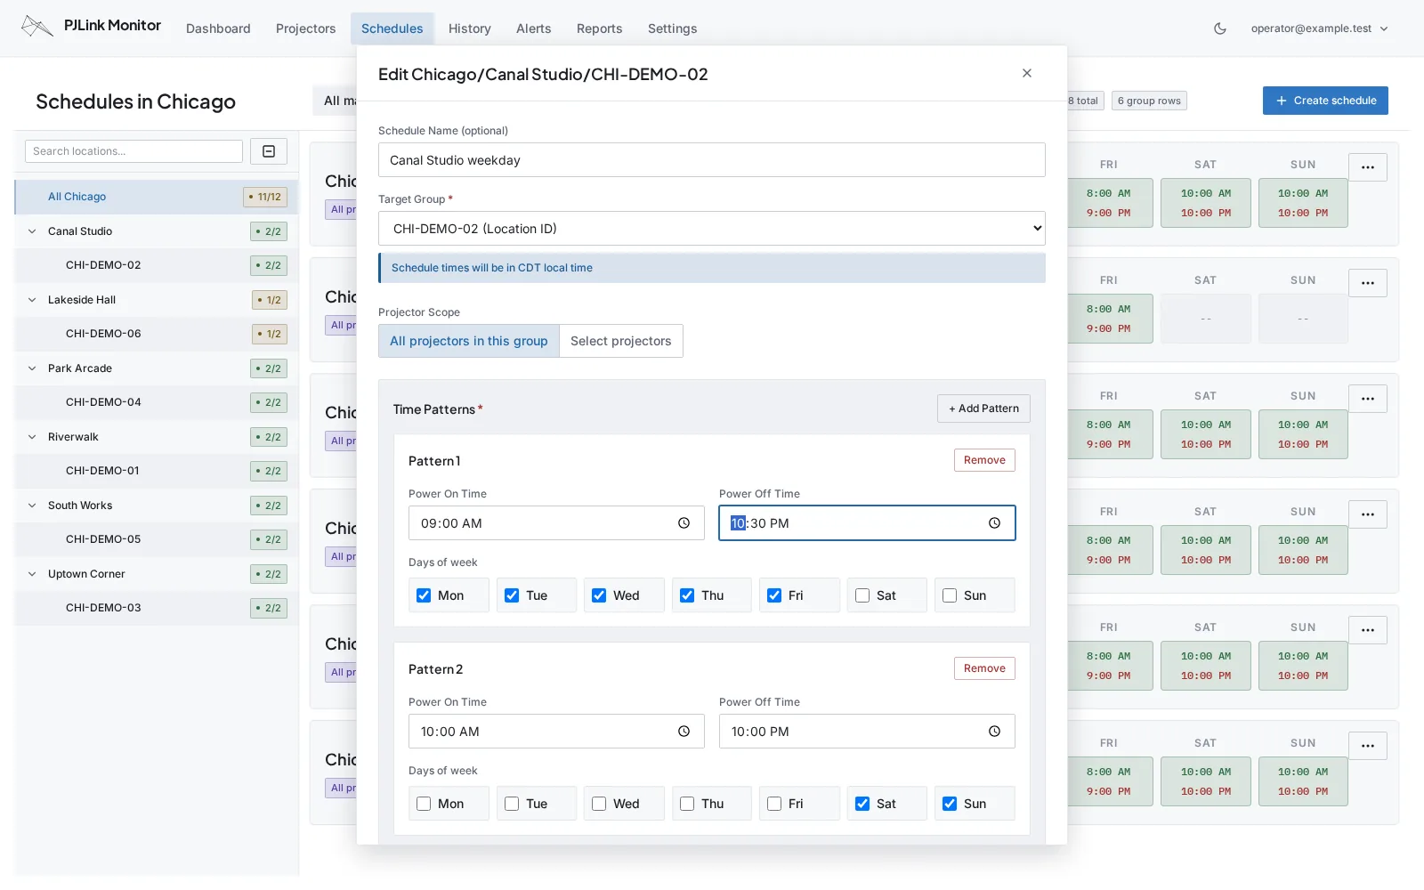This screenshot has width=1424, height=890.
Task: Uncheck Sat in Pattern 2
Action: pyautogui.click(x=862, y=804)
